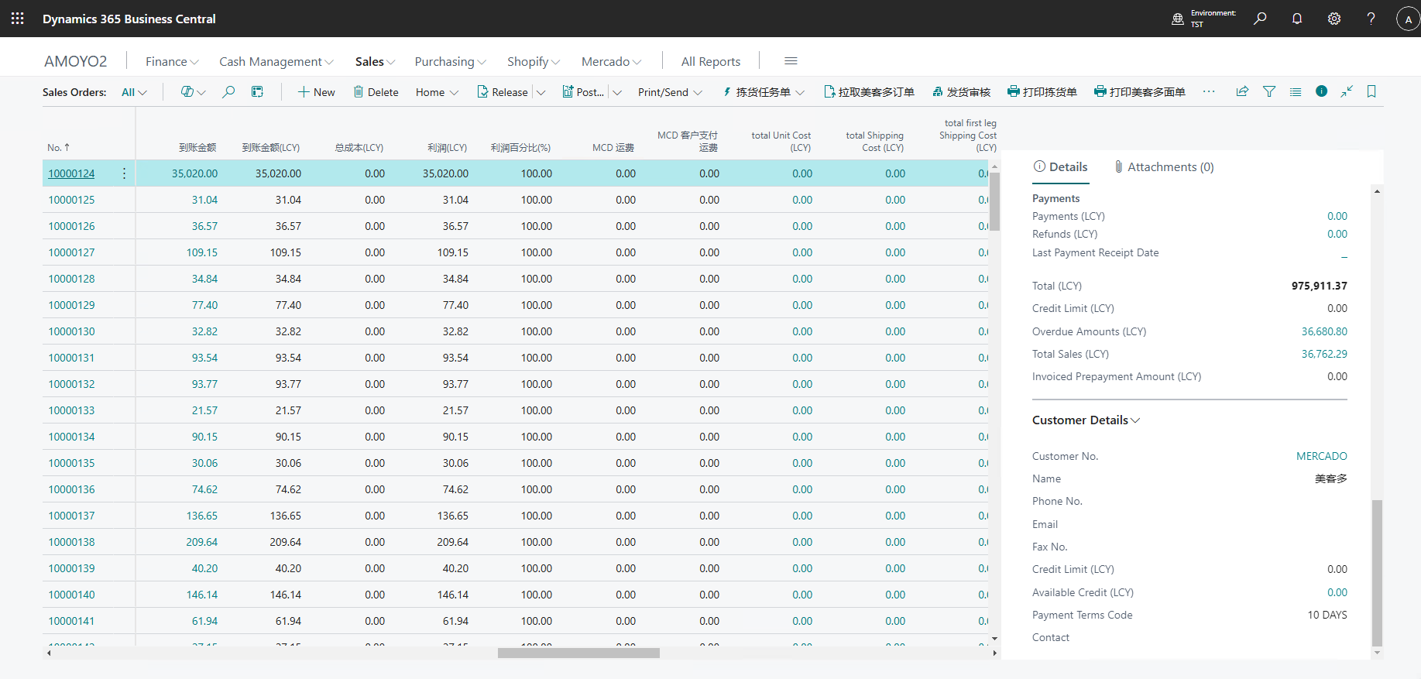Click the bookmark icon
This screenshot has width=1421, height=679.
[x=1371, y=91]
